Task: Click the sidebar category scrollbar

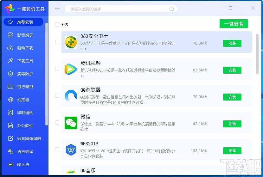Action: [x=47, y=74]
